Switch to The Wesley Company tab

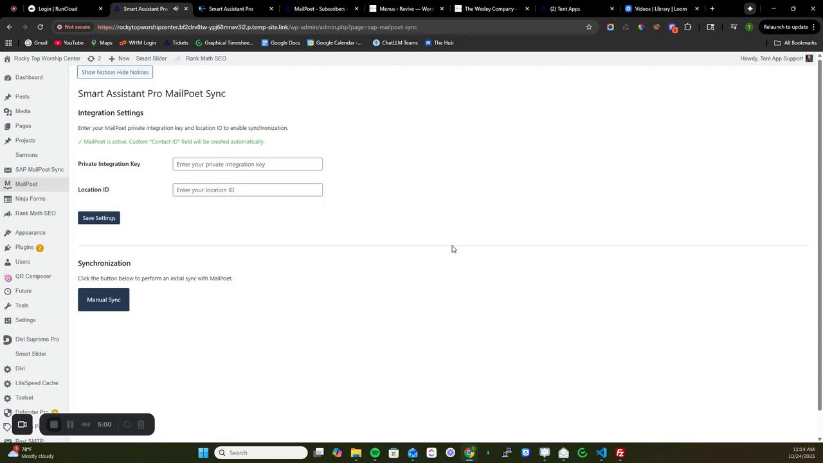(492, 9)
